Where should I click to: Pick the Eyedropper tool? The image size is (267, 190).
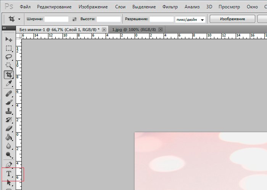[x=9, y=84]
